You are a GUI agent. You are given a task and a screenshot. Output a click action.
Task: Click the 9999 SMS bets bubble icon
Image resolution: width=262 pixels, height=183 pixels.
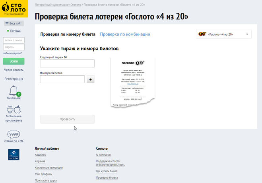pyautogui.click(x=14, y=135)
